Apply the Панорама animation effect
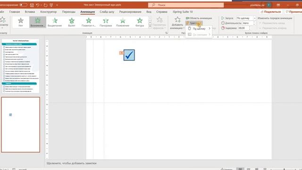This screenshot has width=302, height=170. [x=106, y=22]
